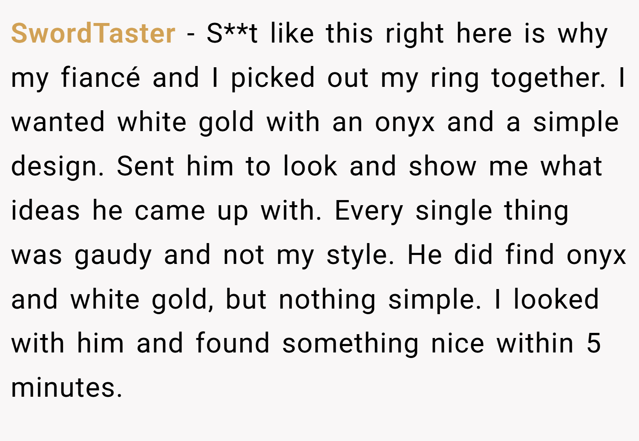The image size is (639, 441).
Task: Select the word ideas
Action: coord(46,210)
